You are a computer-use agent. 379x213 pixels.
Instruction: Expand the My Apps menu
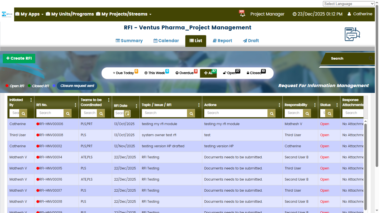29,14
